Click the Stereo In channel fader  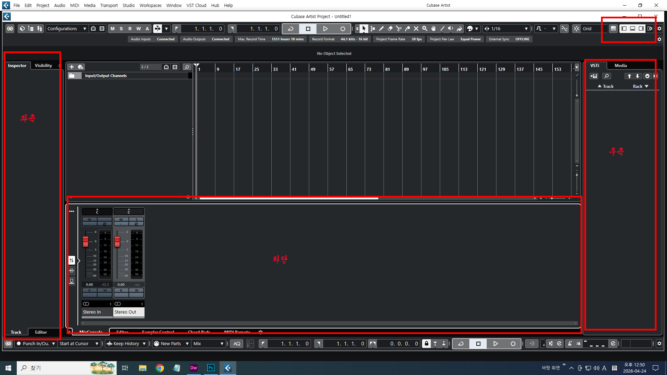click(85, 241)
